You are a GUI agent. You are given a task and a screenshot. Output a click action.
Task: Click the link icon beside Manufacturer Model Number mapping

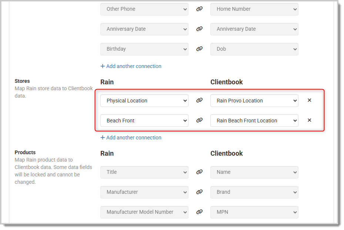199,212
